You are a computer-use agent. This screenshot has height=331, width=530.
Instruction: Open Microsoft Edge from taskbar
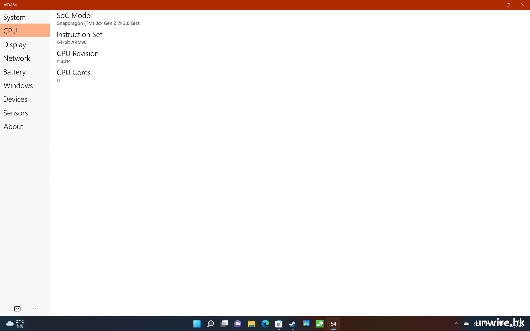265,324
